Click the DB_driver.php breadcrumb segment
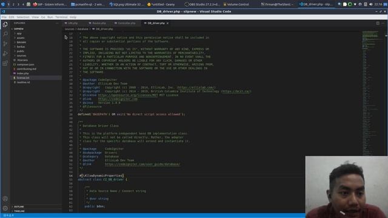Image resolution: width=388 pixels, height=218 pixels. [104, 29]
